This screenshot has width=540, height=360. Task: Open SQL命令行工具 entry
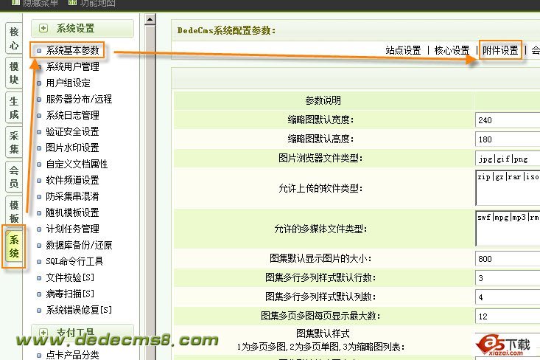[74, 261]
